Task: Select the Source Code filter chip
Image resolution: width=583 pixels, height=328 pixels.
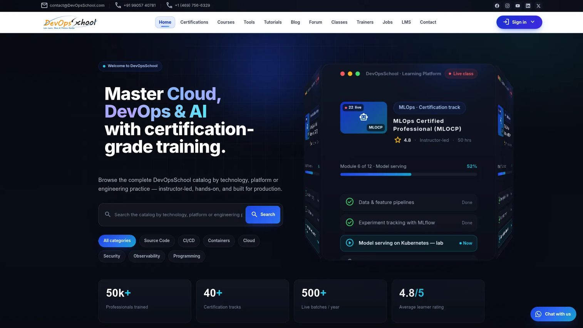Action: [x=157, y=241]
